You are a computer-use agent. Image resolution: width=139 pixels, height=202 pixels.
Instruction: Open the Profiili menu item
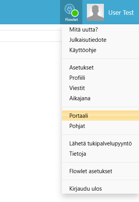pyautogui.click(x=100, y=78)
